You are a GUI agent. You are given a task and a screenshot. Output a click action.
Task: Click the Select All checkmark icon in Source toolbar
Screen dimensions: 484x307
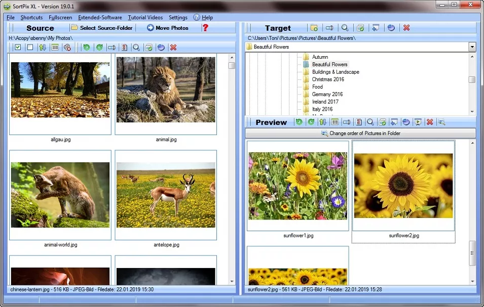(18, 47)
